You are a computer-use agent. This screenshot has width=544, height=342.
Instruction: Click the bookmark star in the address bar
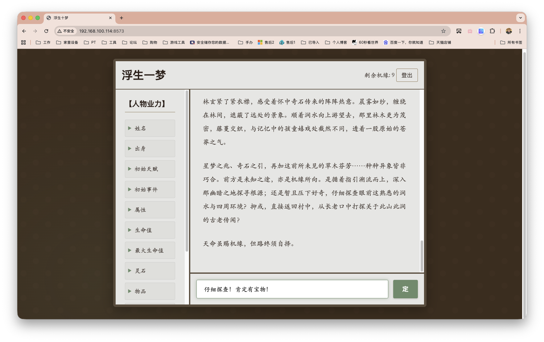[443, 31]
